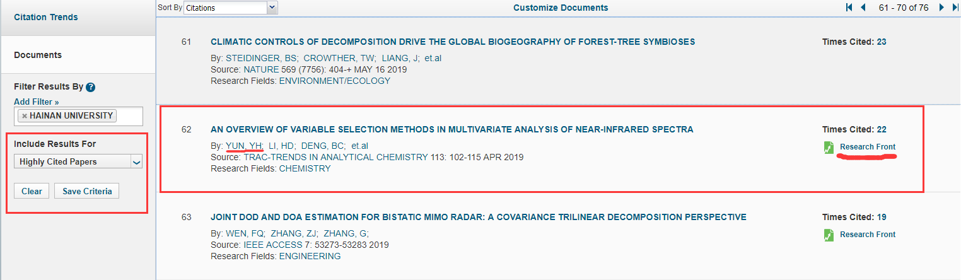961x280 pixels.
Task: Open the Sort By Citations dropdown
Action: tap(231, 8)
